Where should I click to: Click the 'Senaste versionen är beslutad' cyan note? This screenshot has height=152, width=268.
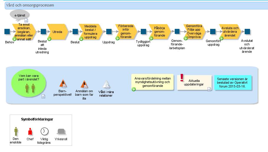click(233, 82)
